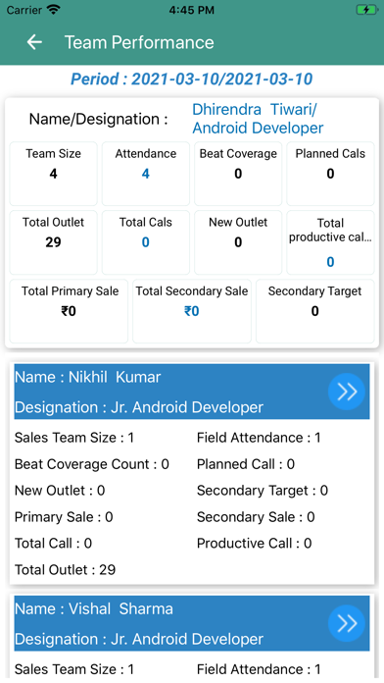Click the Team Performance header title
The width and height of the screenshot is (384, 683).
(x=139, y=42)
